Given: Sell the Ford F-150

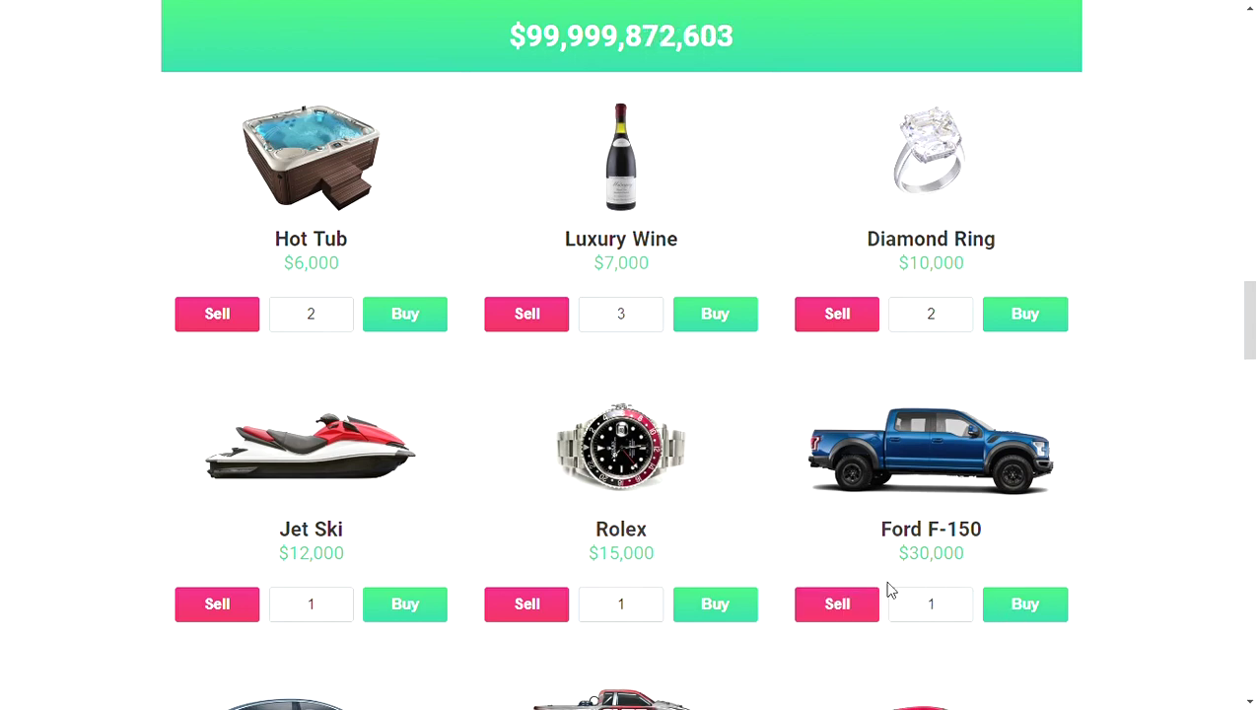Looking at the screenshot, I should (837, 604).
